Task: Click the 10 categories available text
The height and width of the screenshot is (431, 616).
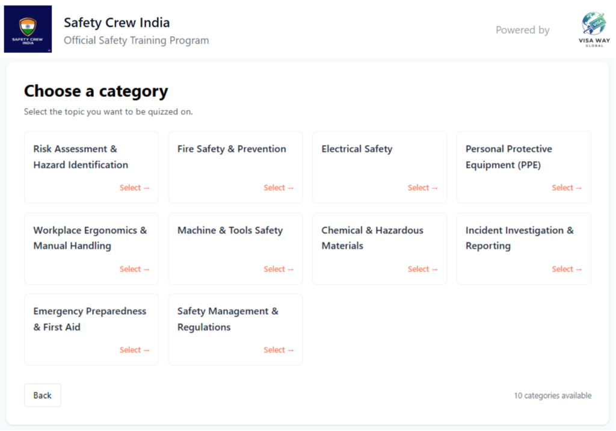Action: pyautogui.click(x=552, y=395)
